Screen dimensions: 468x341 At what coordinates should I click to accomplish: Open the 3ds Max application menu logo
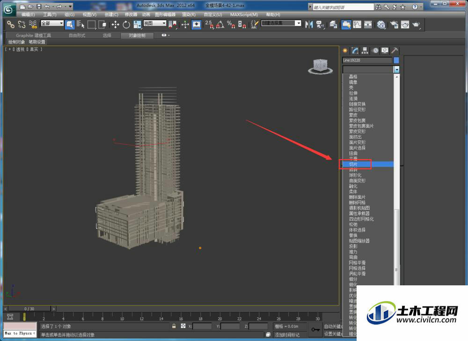(x=9, y=9)
